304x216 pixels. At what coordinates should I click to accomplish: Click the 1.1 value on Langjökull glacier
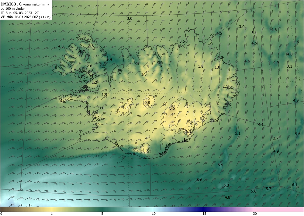(126, 108)
